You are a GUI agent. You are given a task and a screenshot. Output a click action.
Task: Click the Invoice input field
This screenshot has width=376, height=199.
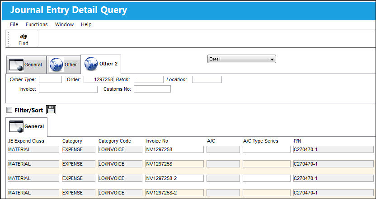(x=68, y=89)
